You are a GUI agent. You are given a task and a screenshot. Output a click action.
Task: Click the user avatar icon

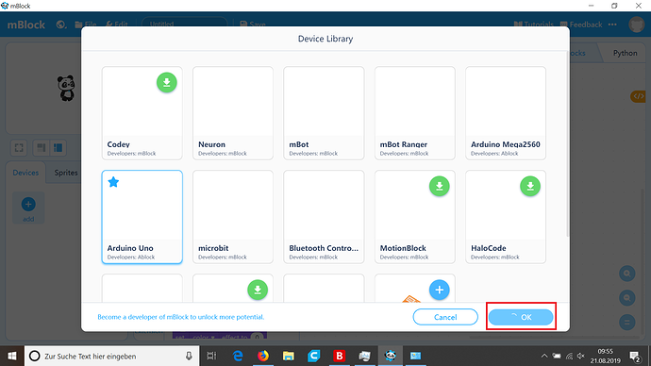click(637, 25)
